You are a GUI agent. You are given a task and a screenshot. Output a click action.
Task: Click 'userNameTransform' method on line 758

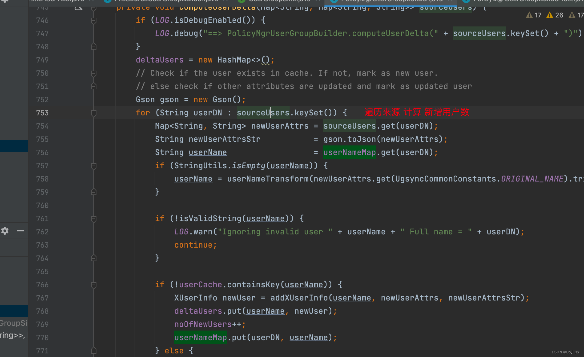268,179
